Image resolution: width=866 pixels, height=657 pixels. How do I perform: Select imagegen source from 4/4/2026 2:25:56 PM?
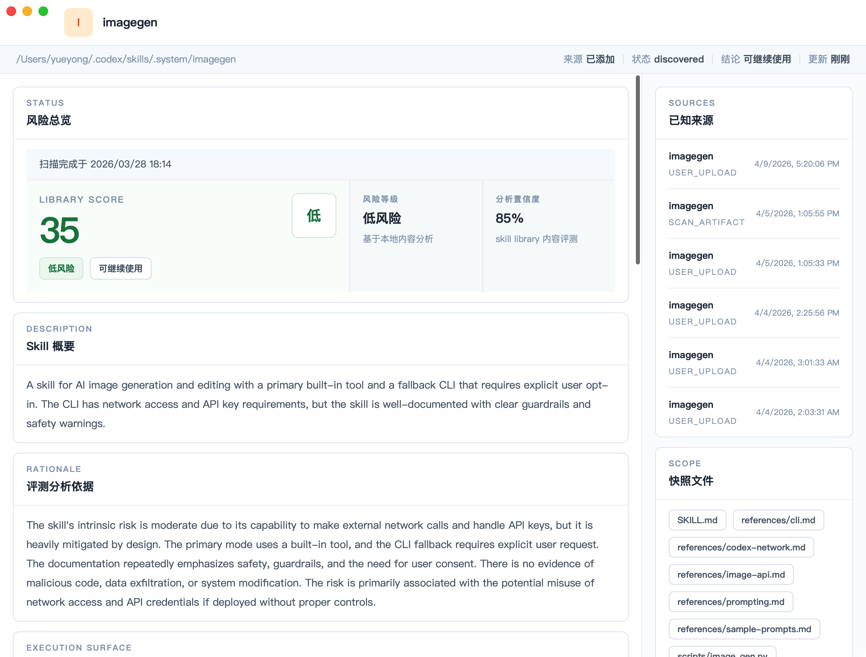754,313
